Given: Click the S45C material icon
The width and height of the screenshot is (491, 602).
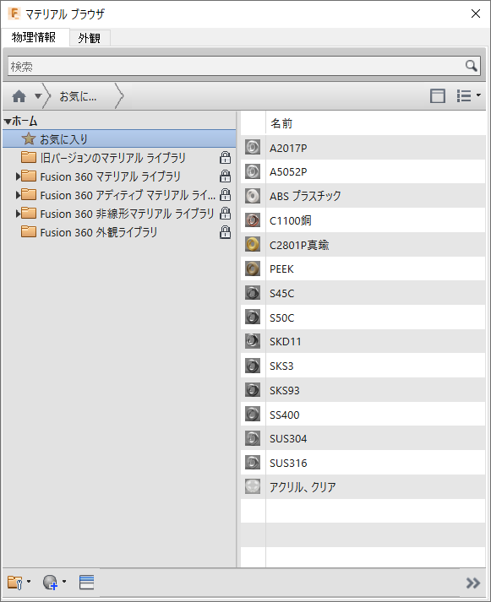Looking at the screenshot, I should (x=253, y=292).
